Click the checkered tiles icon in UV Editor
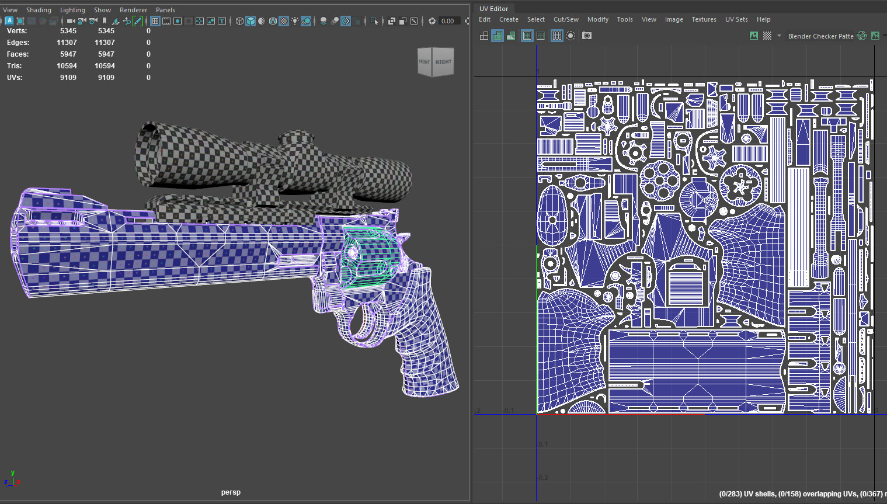The width and height of the screenshot is (887, 504). pyautogui.click(x=767, y=36)
